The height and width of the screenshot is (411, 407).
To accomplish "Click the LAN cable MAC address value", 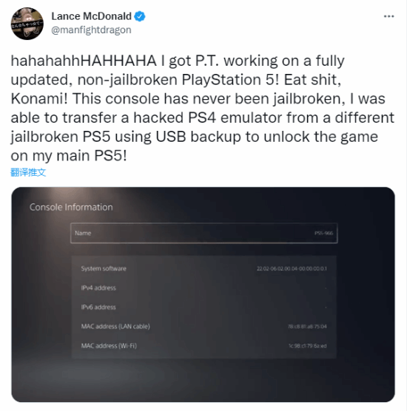I will tap(307, 327).
